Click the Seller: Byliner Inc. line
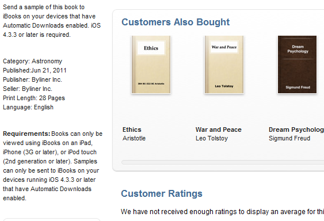The image size is (324, 221). (28, 89)
